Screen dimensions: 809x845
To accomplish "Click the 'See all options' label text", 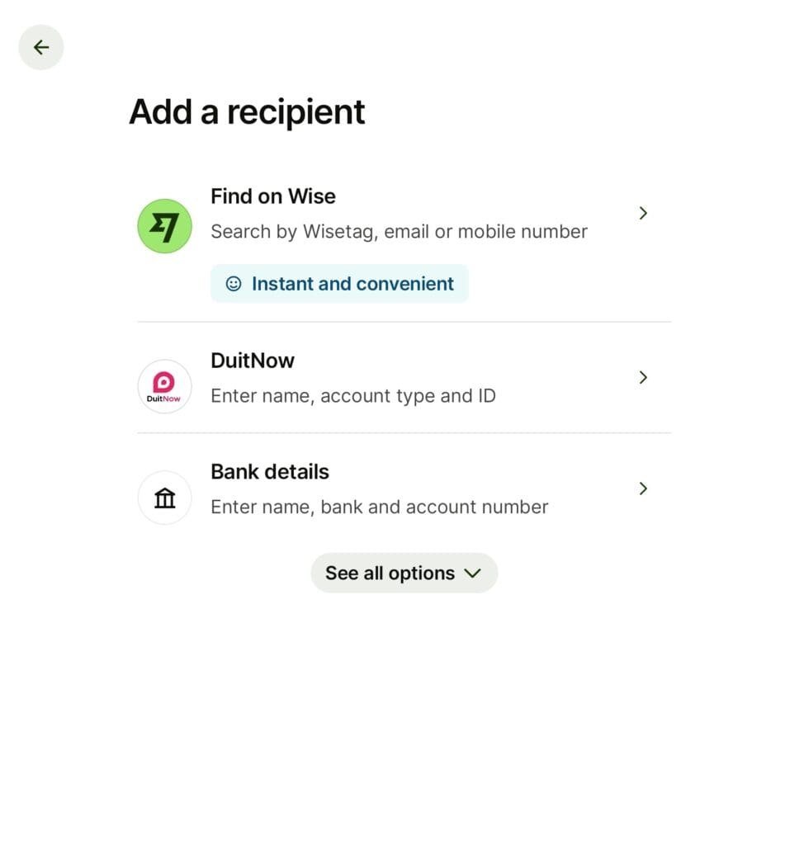I will (x=390, y=574).
